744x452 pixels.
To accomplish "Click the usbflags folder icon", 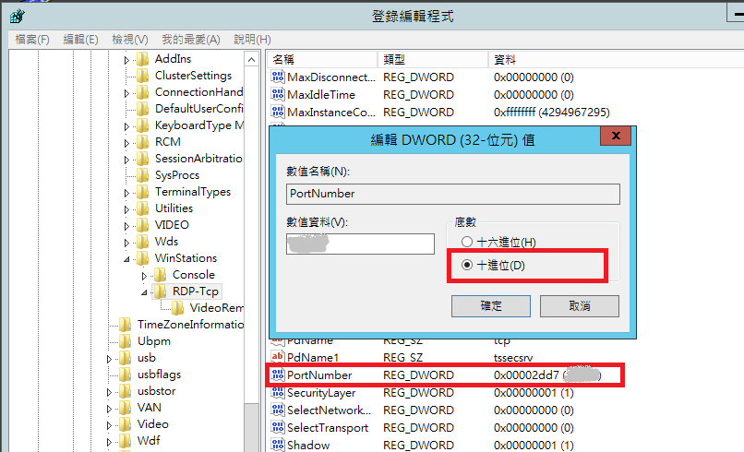I will pyautogui.click(x=126, y=375).
